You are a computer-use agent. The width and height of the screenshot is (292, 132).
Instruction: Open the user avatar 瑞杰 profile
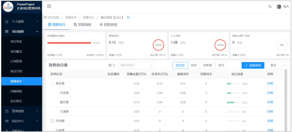pyautogui.click(x=279, y=7)
